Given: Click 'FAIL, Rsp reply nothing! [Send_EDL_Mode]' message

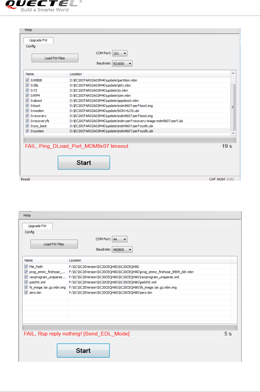Looking at the screenshot, I should [77, 334].
